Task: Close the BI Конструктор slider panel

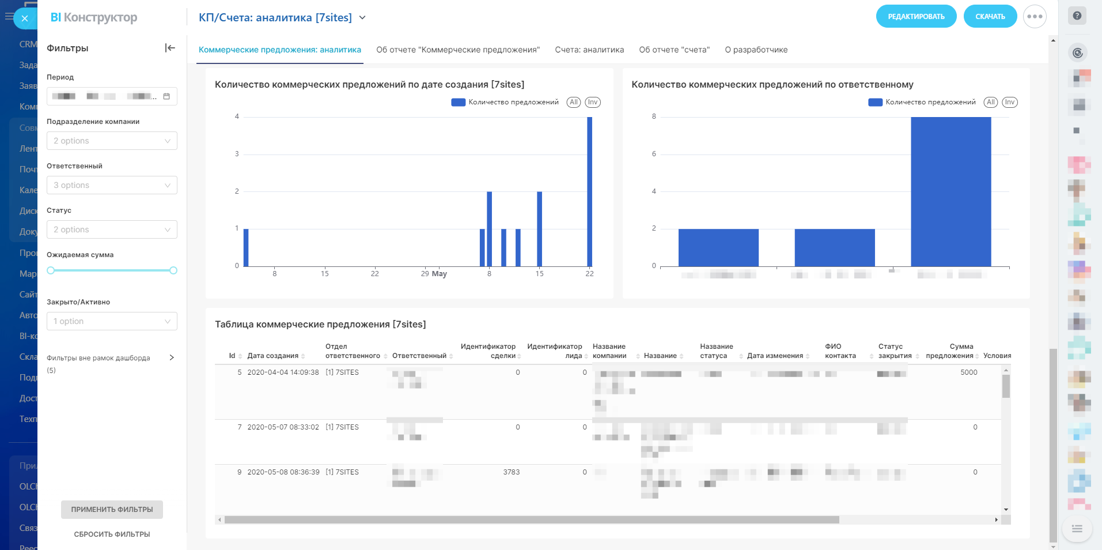Action: coord(25,18)
